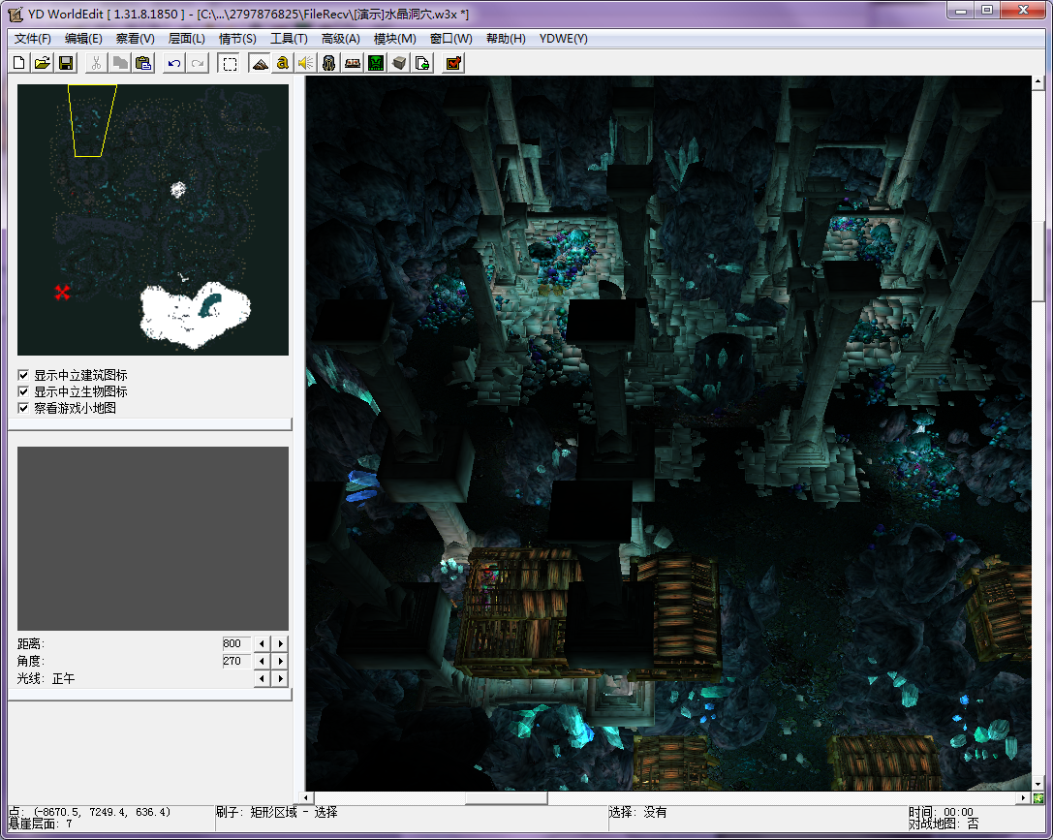Advance 光线 setting with right arrow

pyautogui.click(x=281, y=678)
